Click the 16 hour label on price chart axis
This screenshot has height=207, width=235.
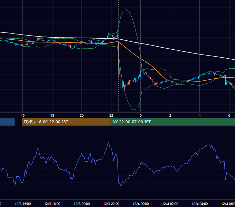pos(22,116)
